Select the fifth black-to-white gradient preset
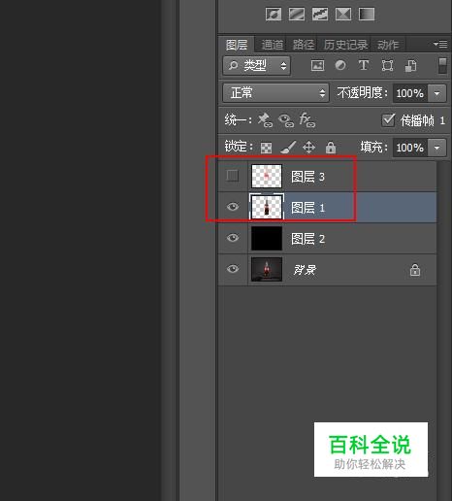Image resolution: width=452 pixels, height=501 pixels. [367, 15]
